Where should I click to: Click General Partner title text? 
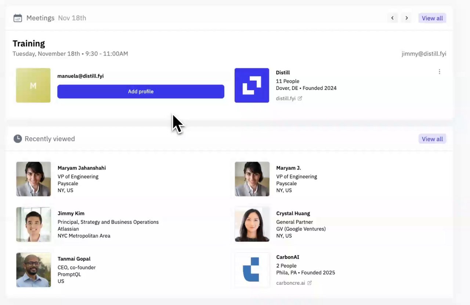coord(294,222)
